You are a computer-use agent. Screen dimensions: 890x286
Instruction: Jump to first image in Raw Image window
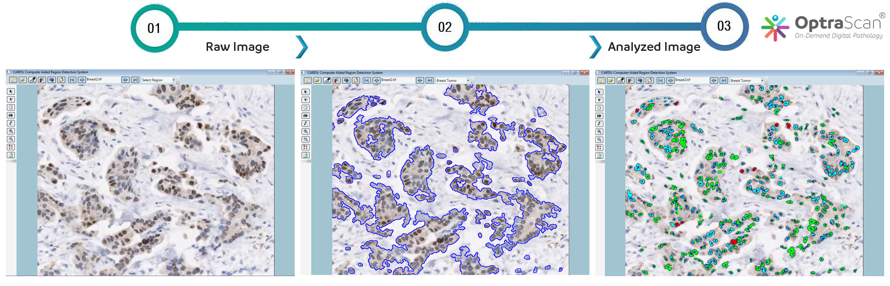72,80
